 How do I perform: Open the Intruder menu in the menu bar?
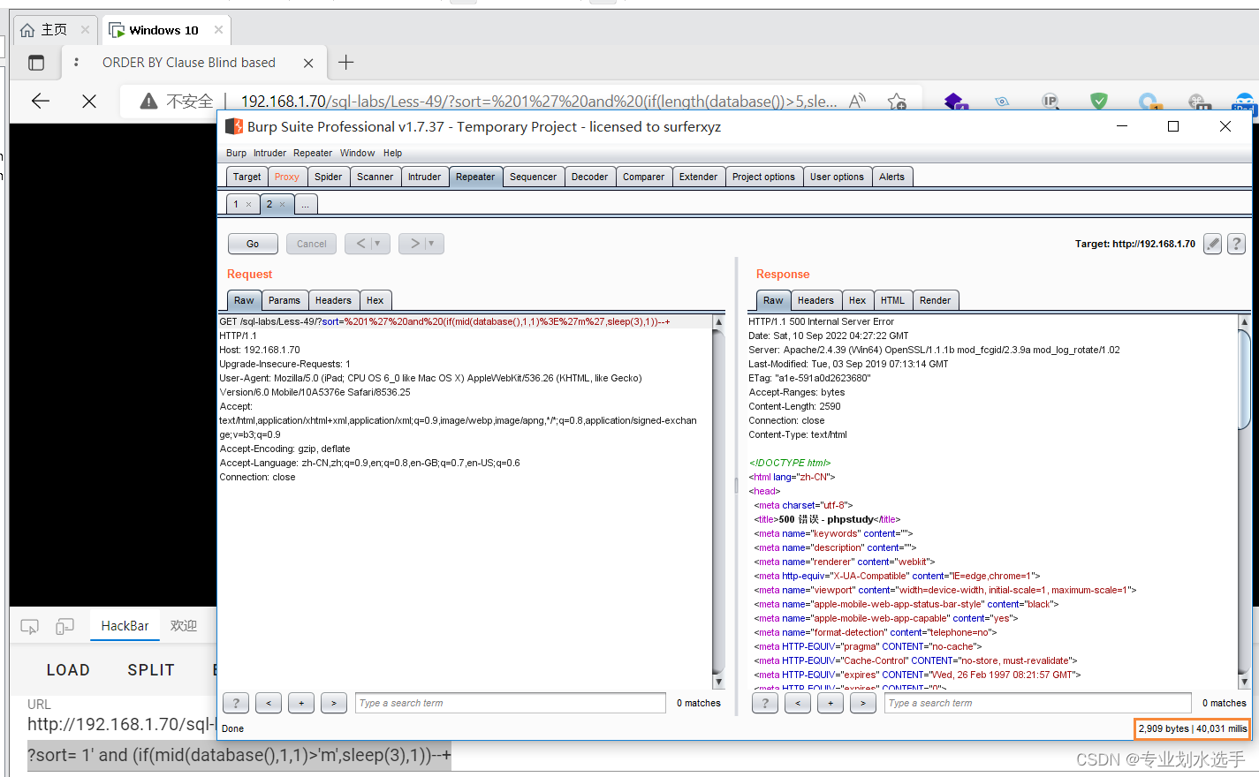269,153
